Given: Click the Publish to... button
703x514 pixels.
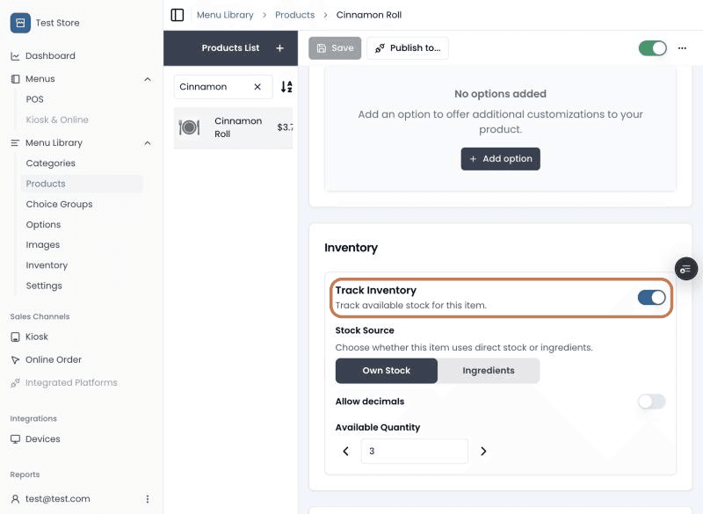Looking at the screenshot, I should pos(408,48).
